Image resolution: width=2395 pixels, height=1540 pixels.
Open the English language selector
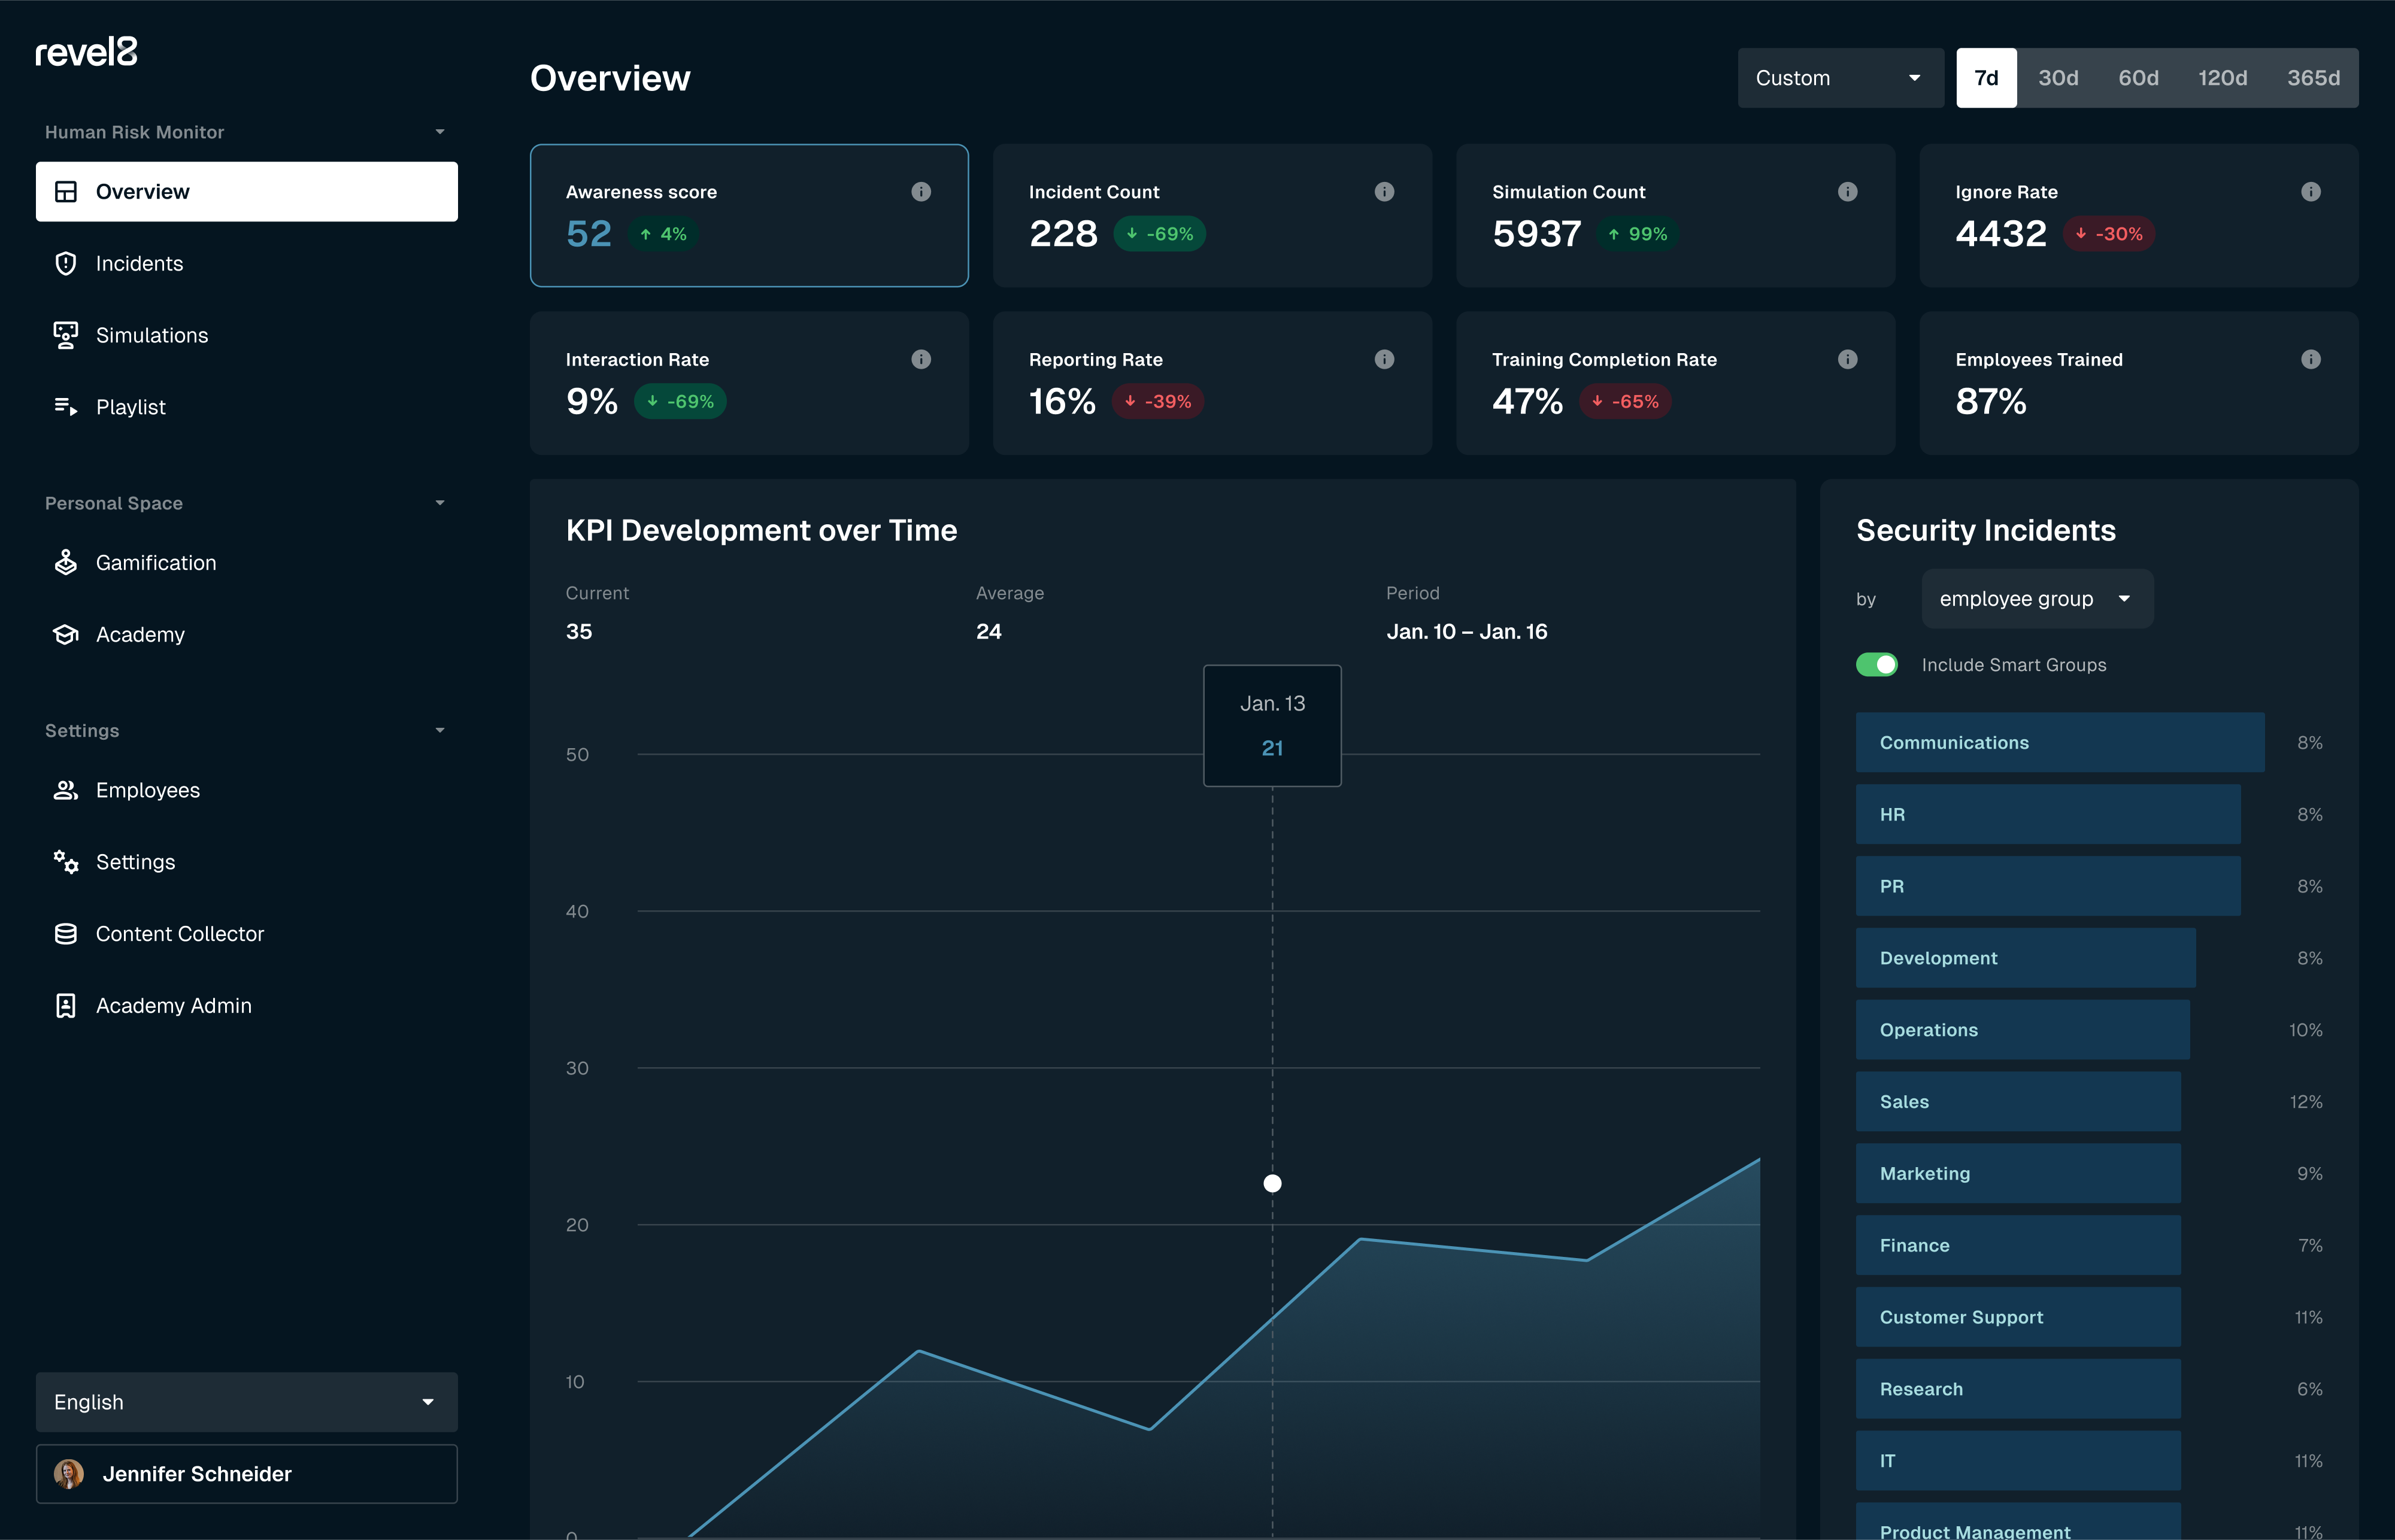pyautogui.click(x=246, y=1401)
